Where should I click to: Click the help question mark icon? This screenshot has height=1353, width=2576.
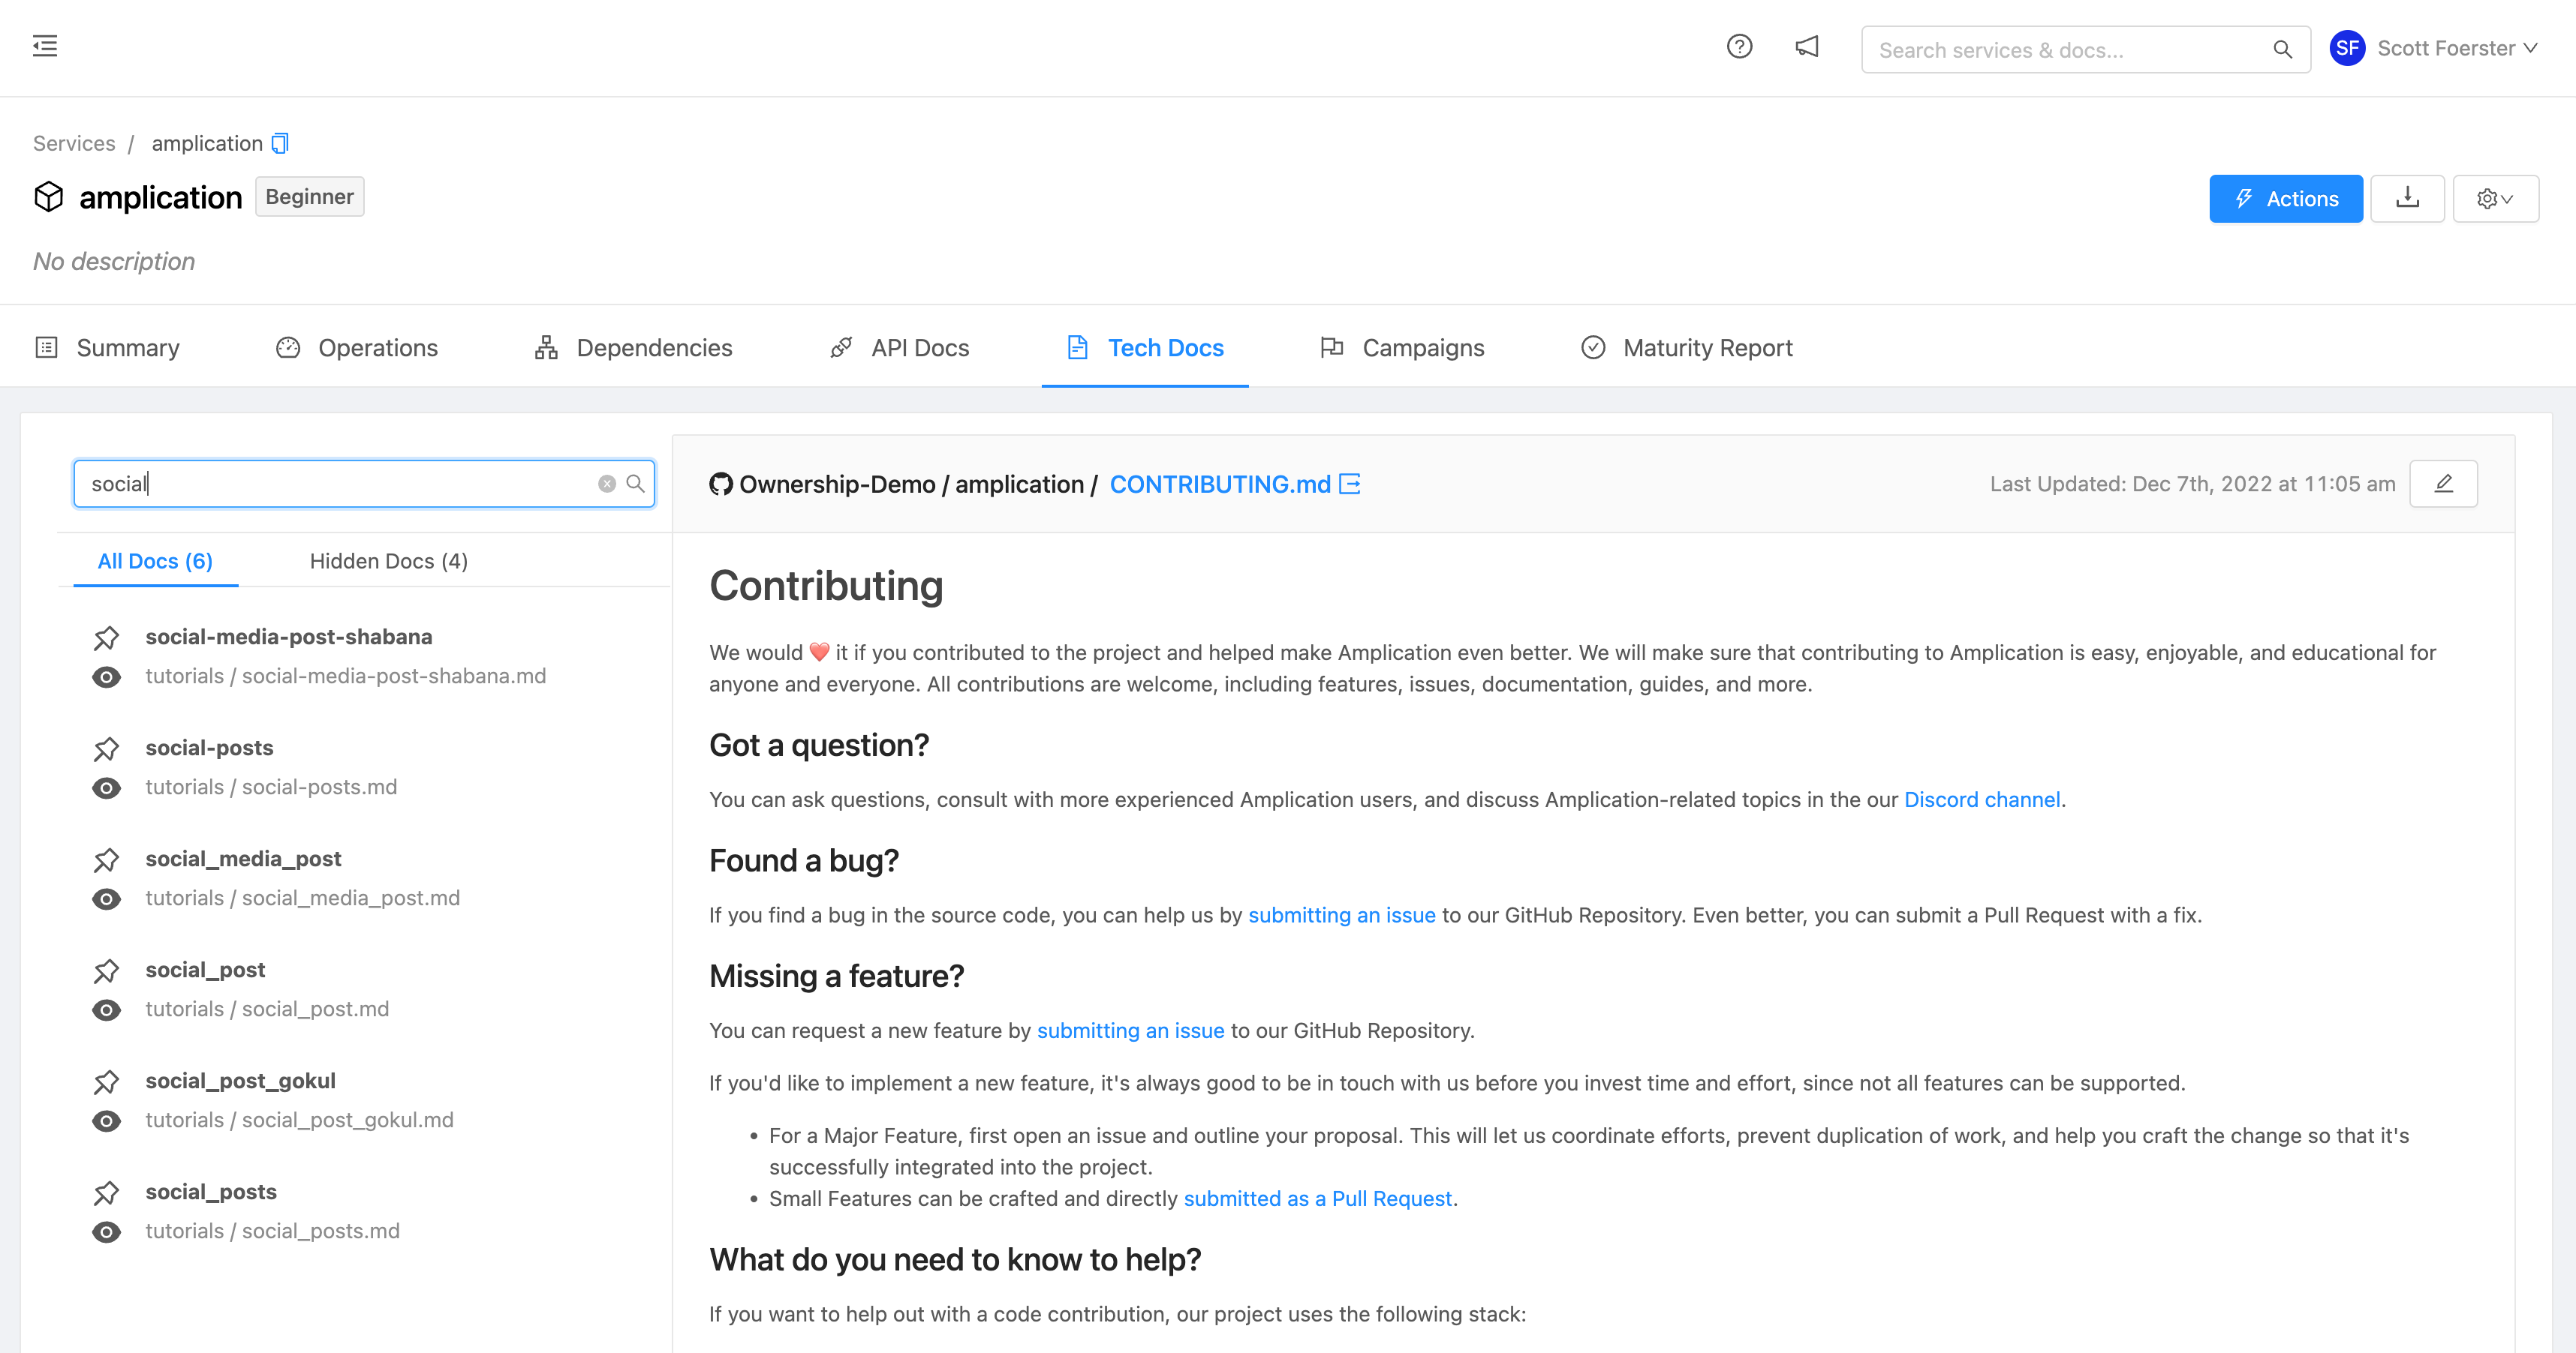click(1741, 48)
